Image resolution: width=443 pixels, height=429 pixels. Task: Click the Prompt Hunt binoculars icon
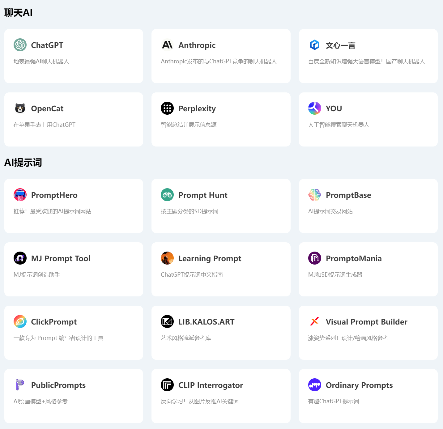(x=167, y=195)
